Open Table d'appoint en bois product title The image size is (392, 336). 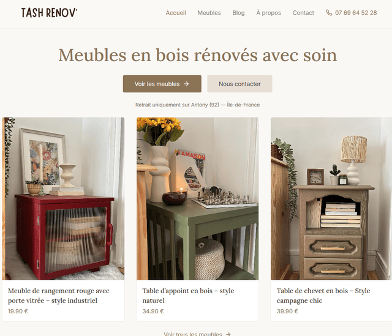[188, 296]
